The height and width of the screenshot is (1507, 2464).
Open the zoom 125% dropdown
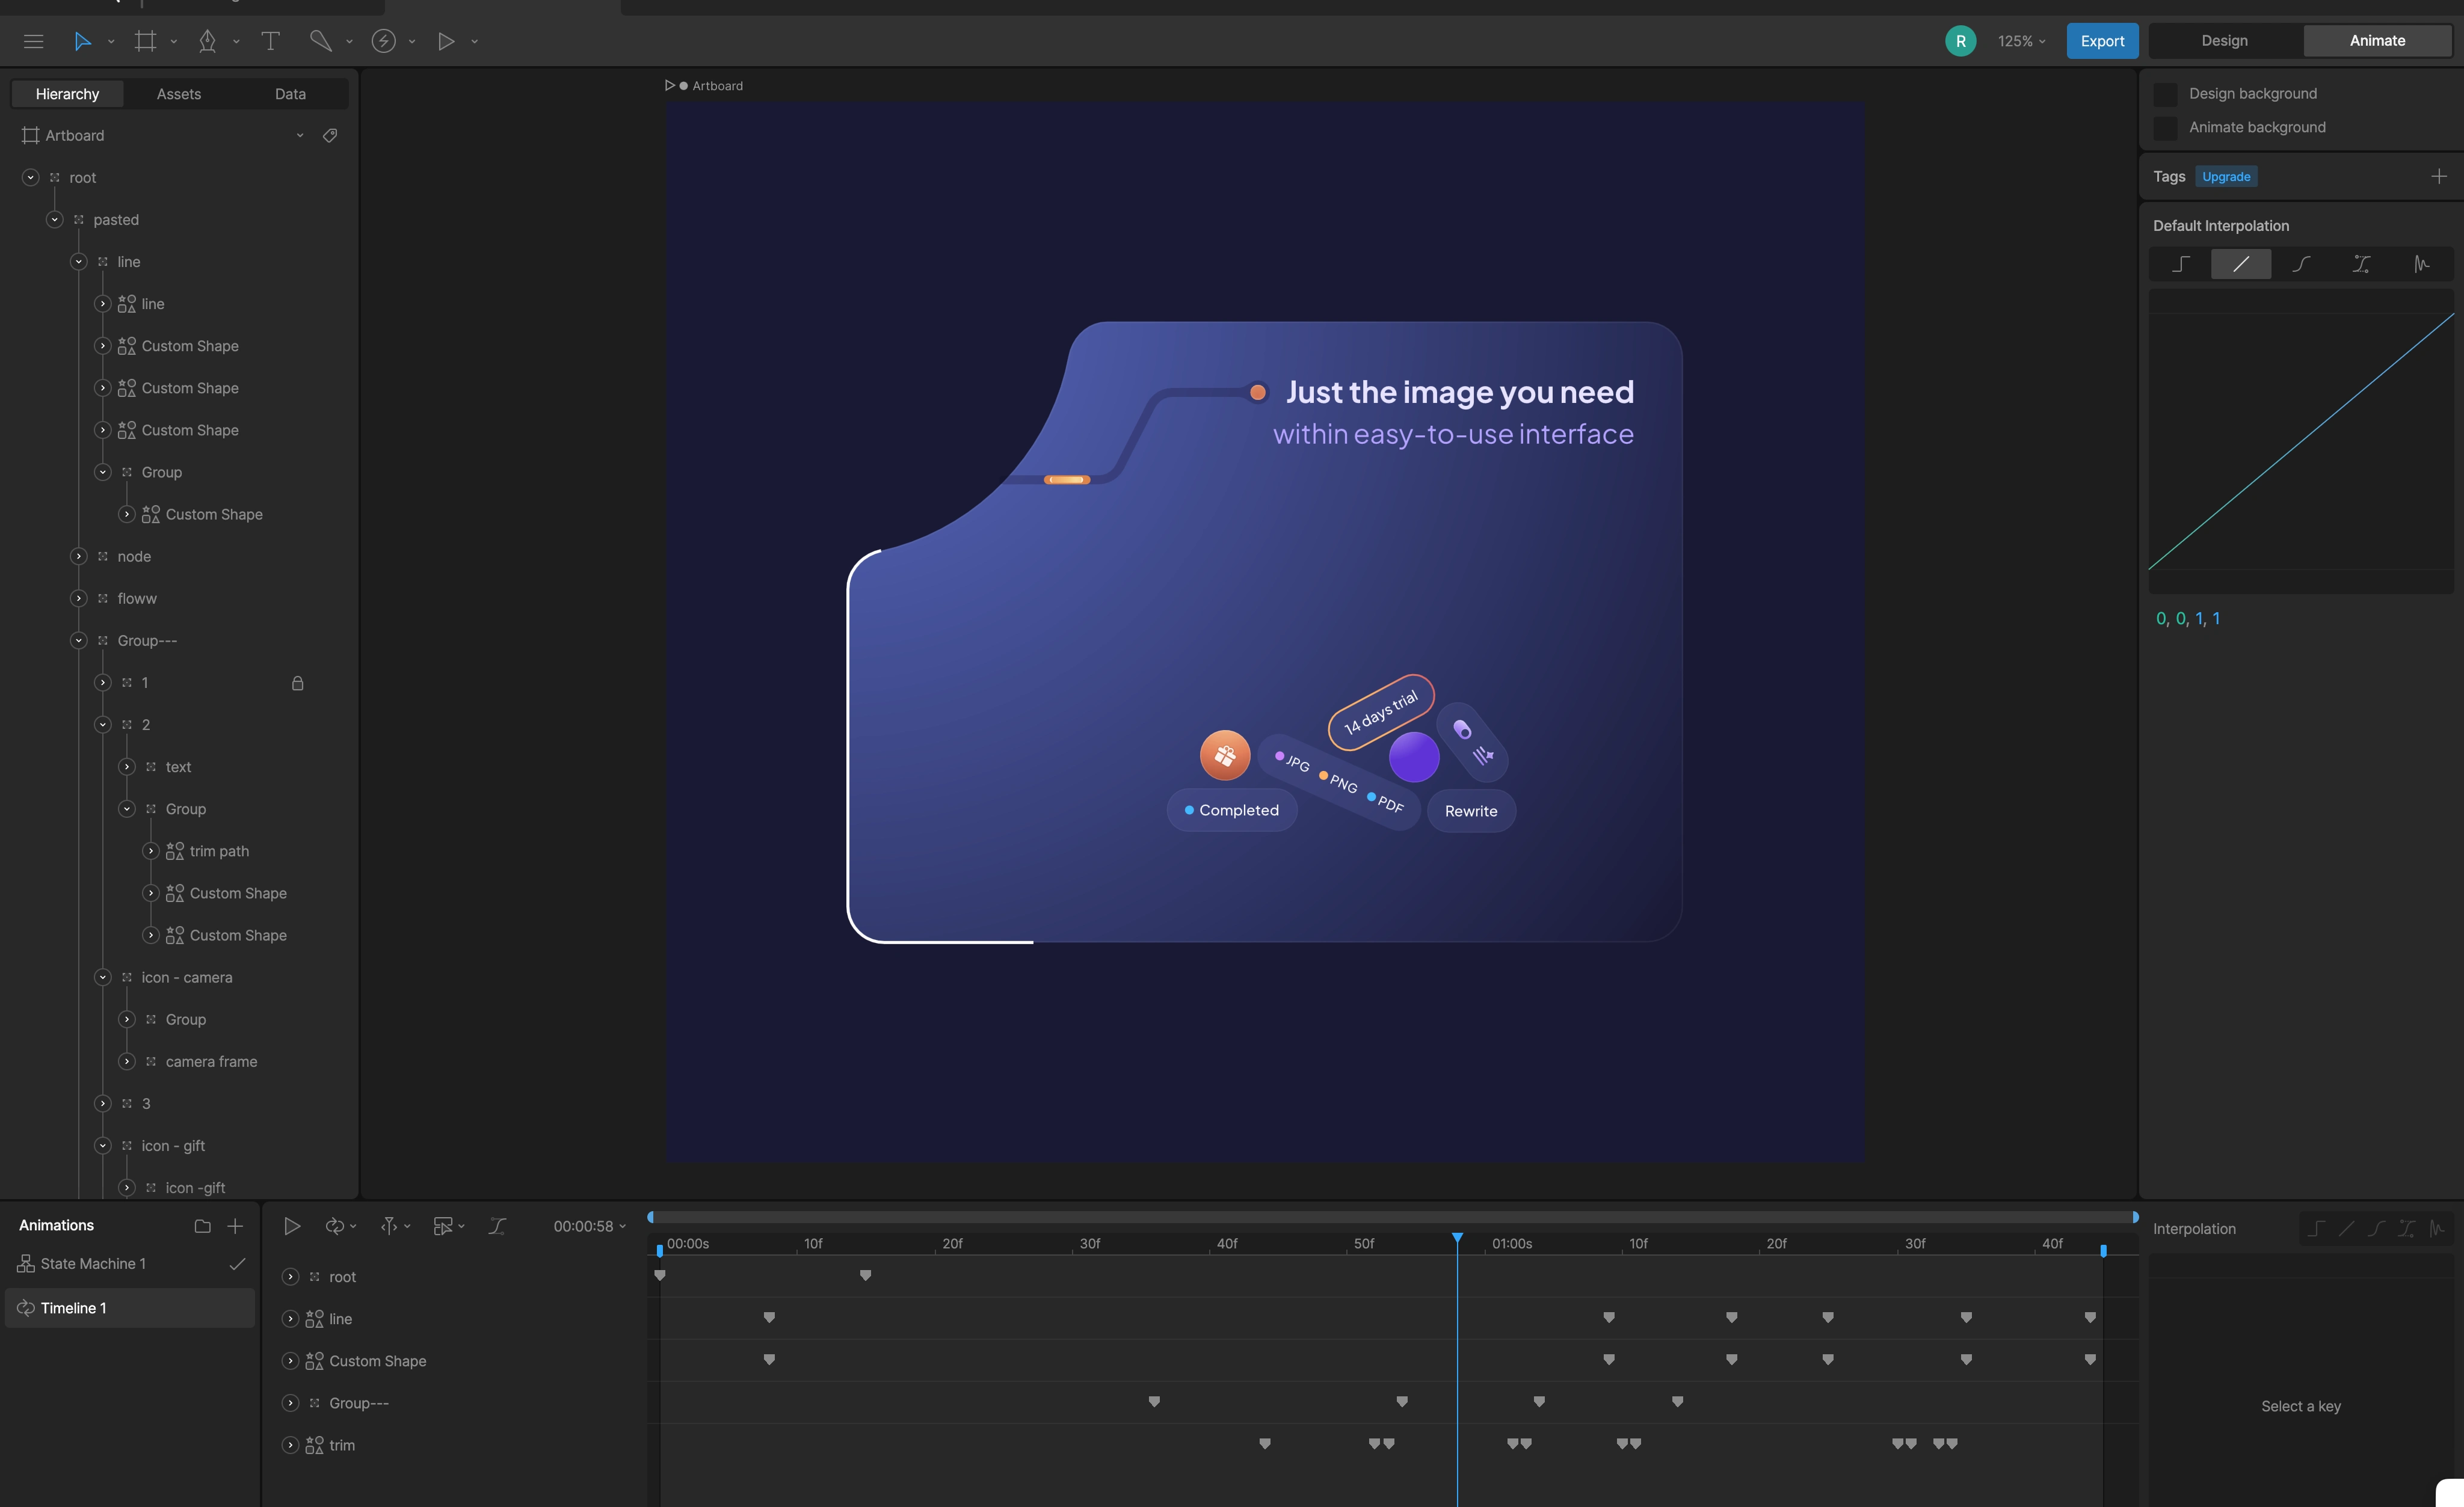point(2021,41)
